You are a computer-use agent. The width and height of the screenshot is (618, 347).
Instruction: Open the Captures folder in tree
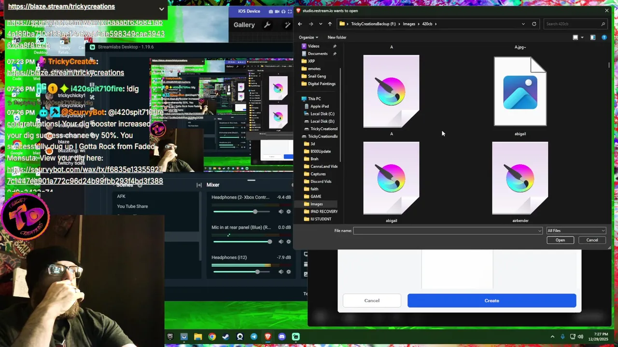click(x=318, y=174)
